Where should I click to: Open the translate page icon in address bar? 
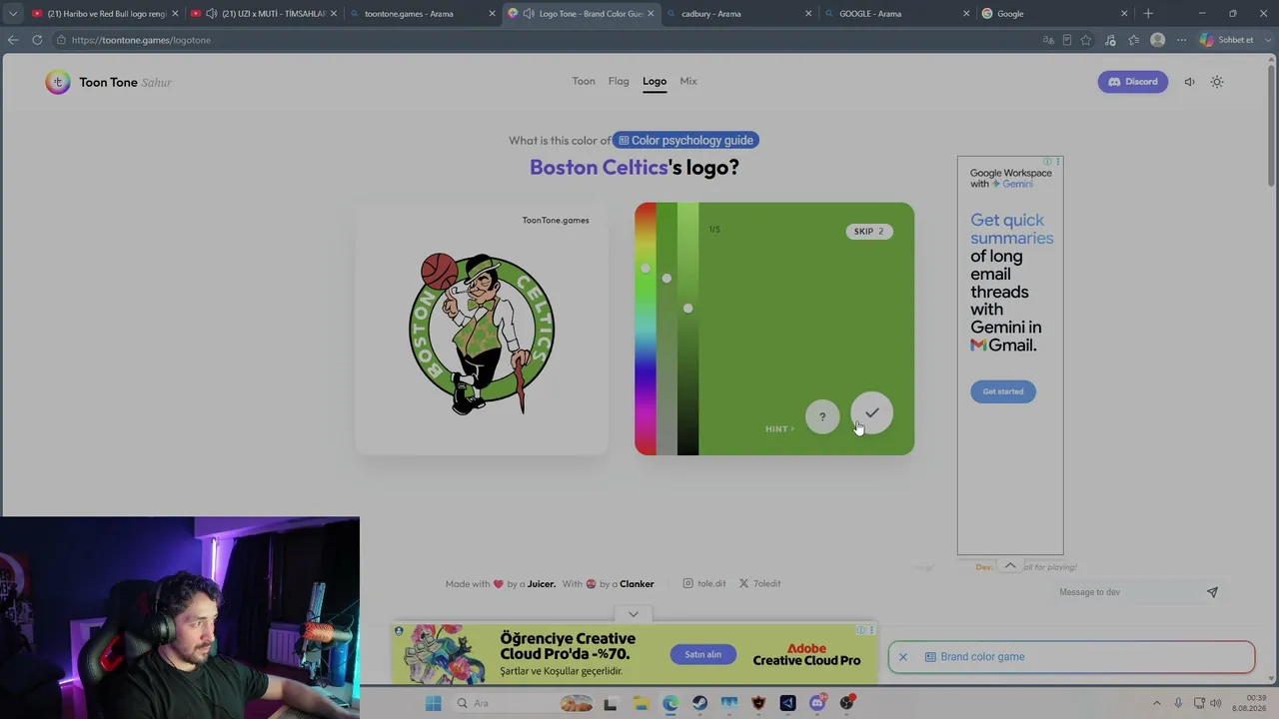click(1048, 40)
